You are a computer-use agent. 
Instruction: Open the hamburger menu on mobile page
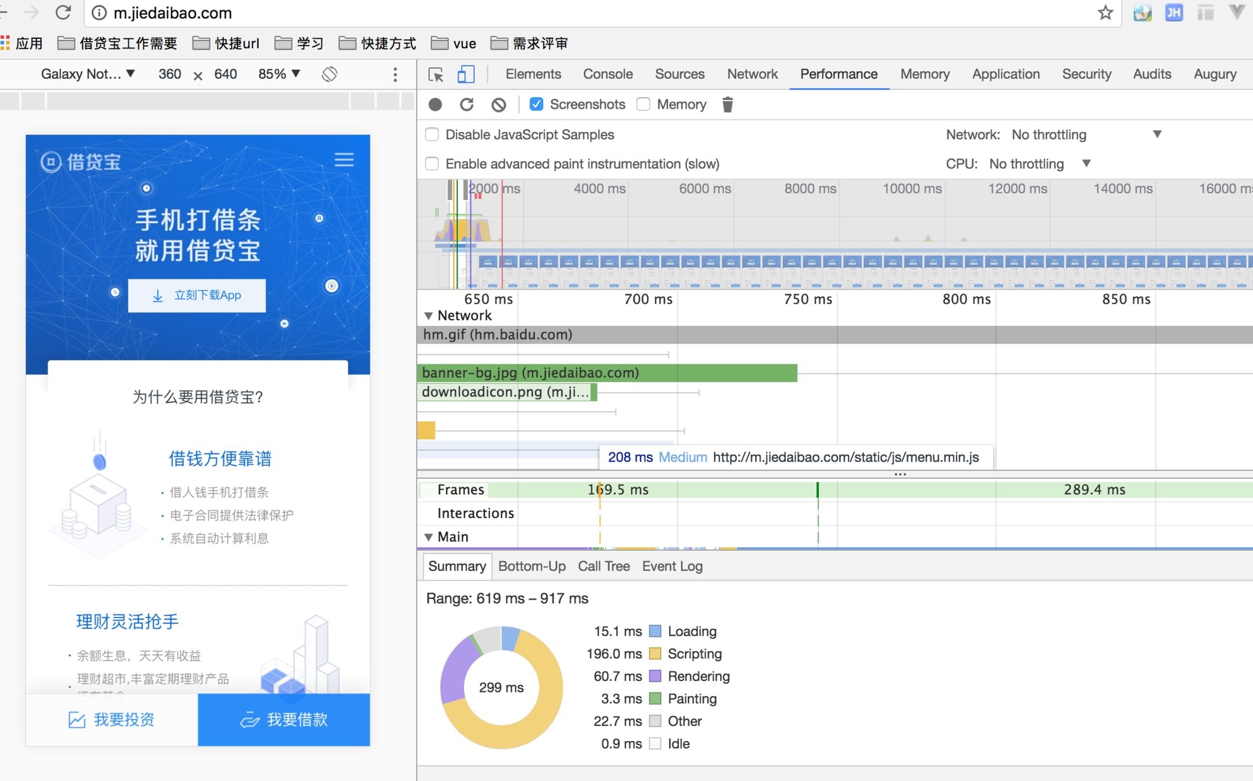[x=344, y=160]
